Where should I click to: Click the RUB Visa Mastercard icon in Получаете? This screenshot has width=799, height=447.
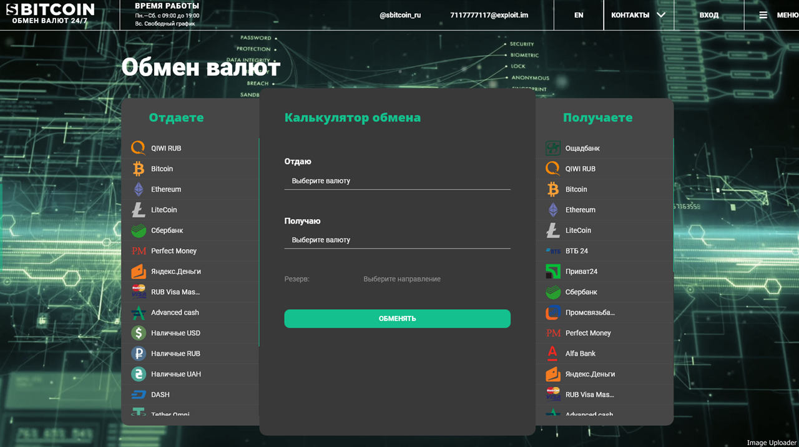coord(553,395)
